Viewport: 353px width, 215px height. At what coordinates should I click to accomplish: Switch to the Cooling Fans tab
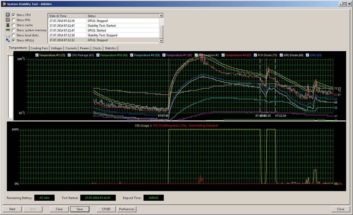click(39, 48)
